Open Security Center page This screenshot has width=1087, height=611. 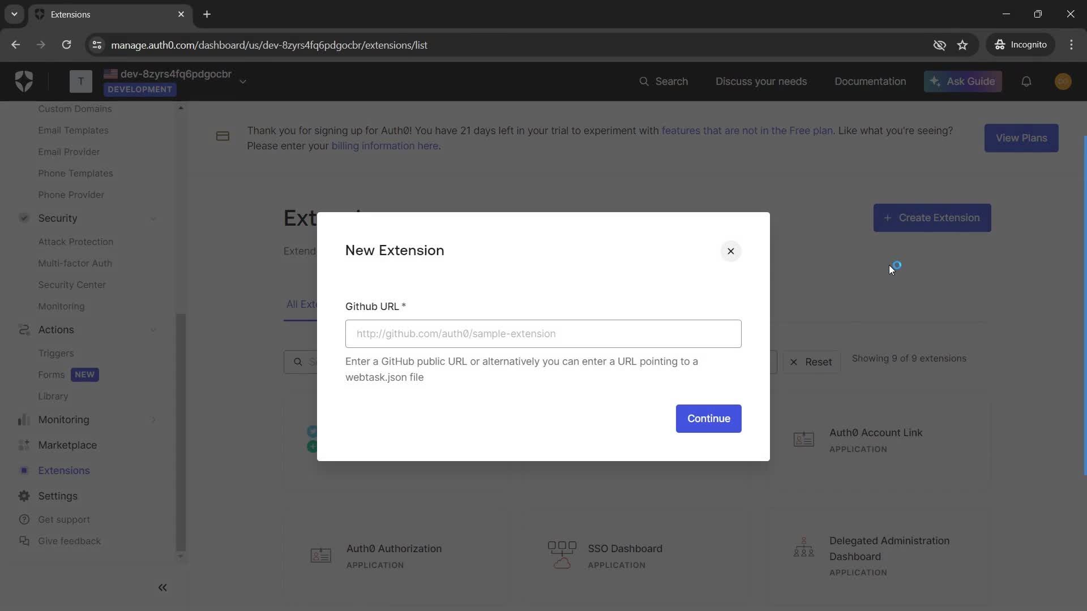pyautogui.click(x=72, y=285)
